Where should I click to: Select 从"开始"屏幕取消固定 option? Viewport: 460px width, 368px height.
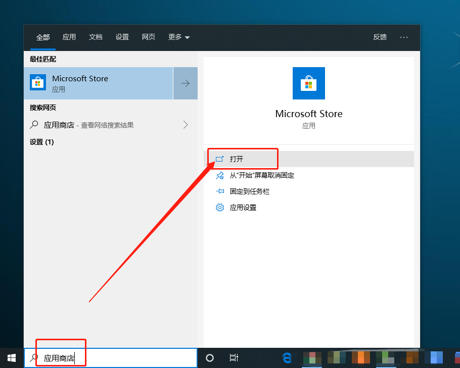[309, 175]
